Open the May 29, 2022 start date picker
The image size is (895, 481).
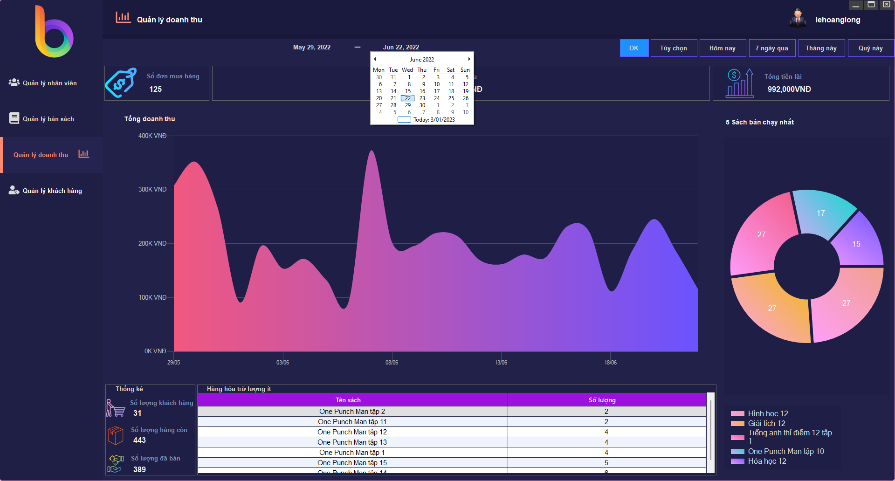click(312, 47)
